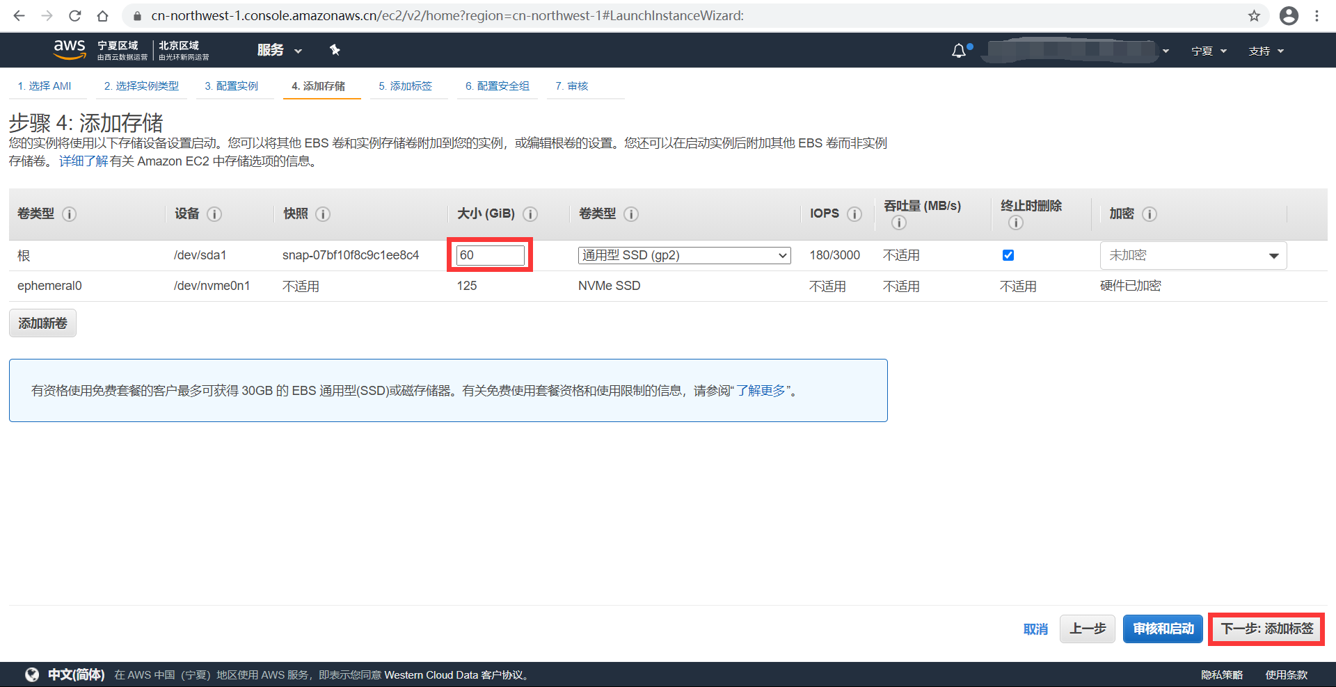Uncheck 终止时删除 for the root volume
The height and width of the screenshot is (687, 1336).
1008,255
